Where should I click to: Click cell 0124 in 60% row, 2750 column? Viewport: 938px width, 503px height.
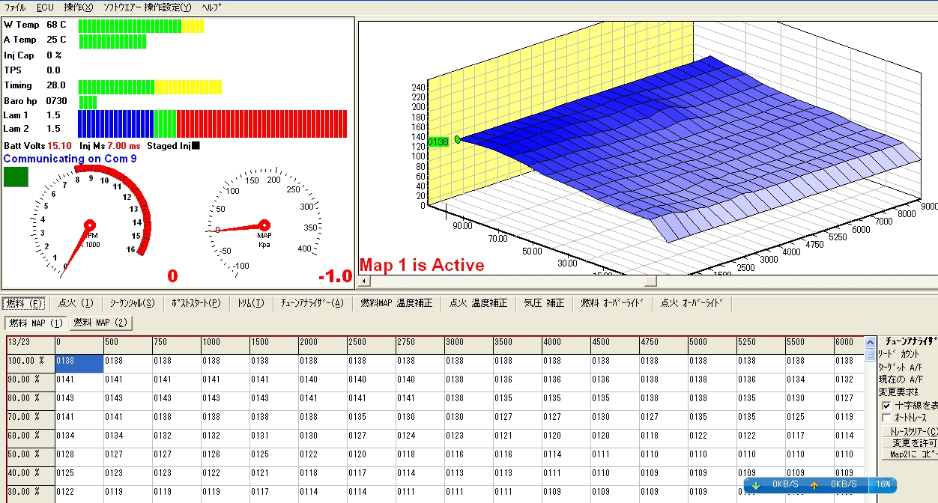420,439
